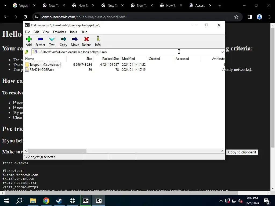Image resolution: width=275 pixels, height=206 pixels.
Task: Sort by Created column header
Action: point(161,59)
